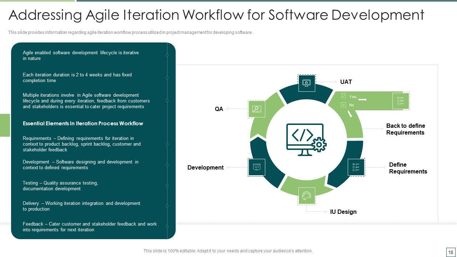
Task: Select Essential Elements In Iteration Process Workflow heading
Action: pos(83,124)
